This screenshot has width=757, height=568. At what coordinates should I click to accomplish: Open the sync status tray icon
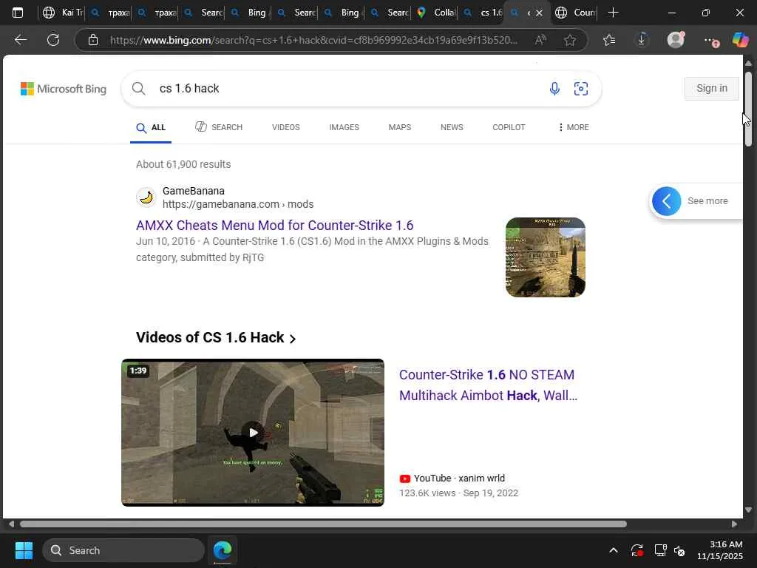pos(637,550)
